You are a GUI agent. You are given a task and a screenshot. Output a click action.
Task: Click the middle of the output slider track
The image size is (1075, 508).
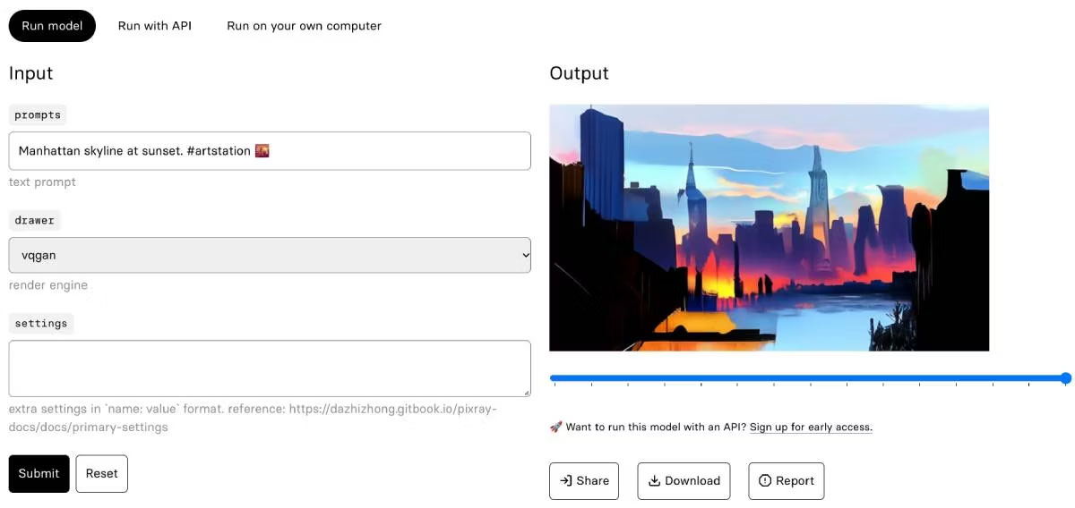point(807,378)
